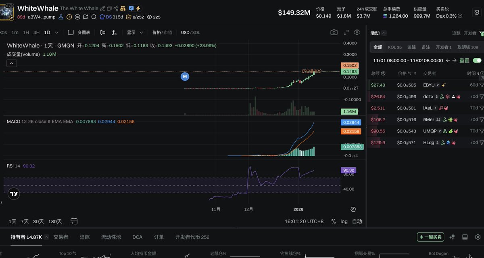The height and width of the screenshot is (258, 484).
Task: Click the yellow lightning bolt icon
Action: (138, 8)
